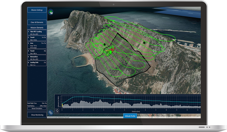Click Clear All Elements button
The height and width of the screenshot is (132, 227).
click(x=37, y=22)
